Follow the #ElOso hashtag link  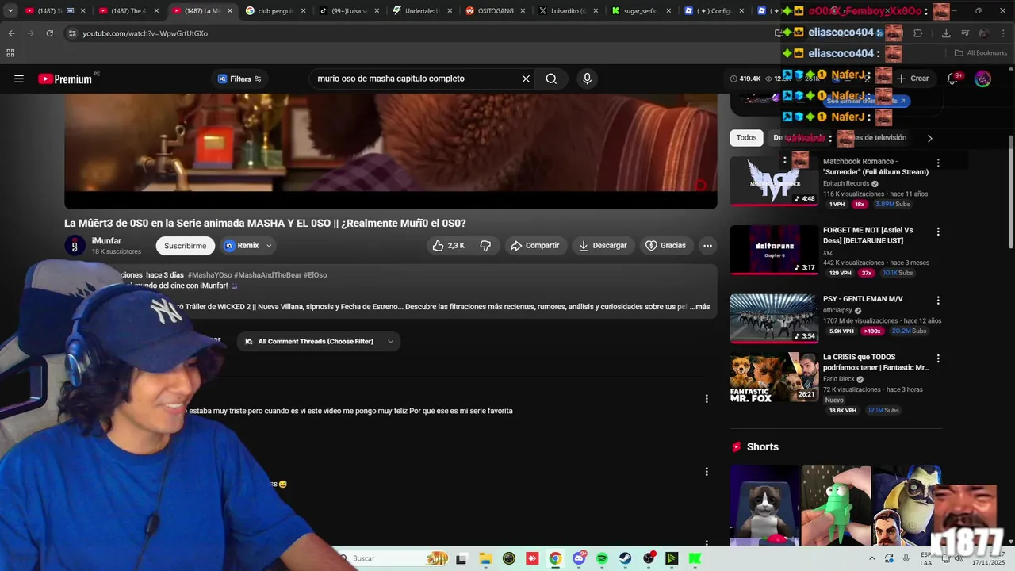tap(315, 275)
